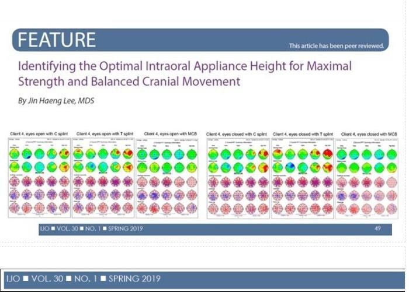This screenshot has height=292, width=409.
Task: Click caption Client 4, eyes closed with MCB
Action: pyautogui.click(x=369, y=134)
